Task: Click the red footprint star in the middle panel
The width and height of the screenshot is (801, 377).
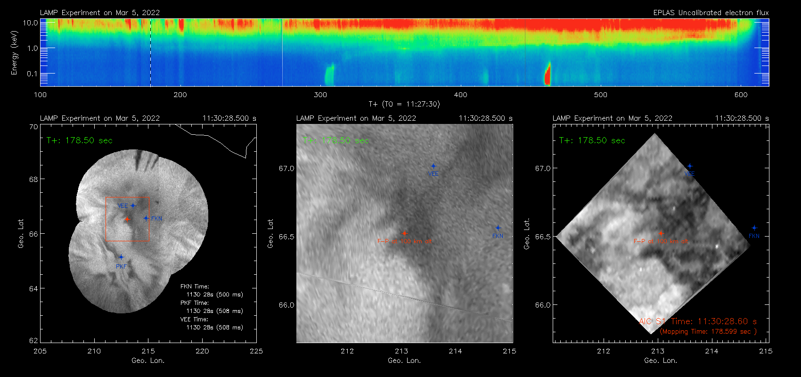Action: (404, 233)
